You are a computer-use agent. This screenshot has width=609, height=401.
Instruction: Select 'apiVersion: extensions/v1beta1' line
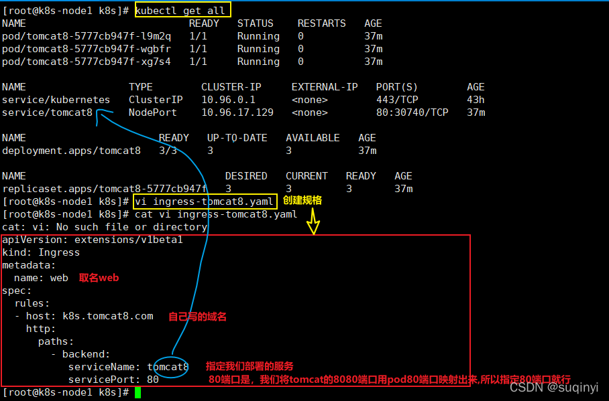(93, 240)
